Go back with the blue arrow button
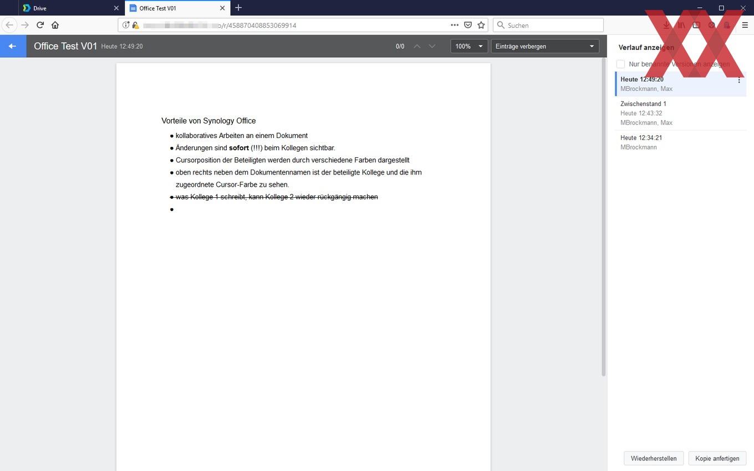The height and width of the screenshot is (471, 754). tap(13, 46)
